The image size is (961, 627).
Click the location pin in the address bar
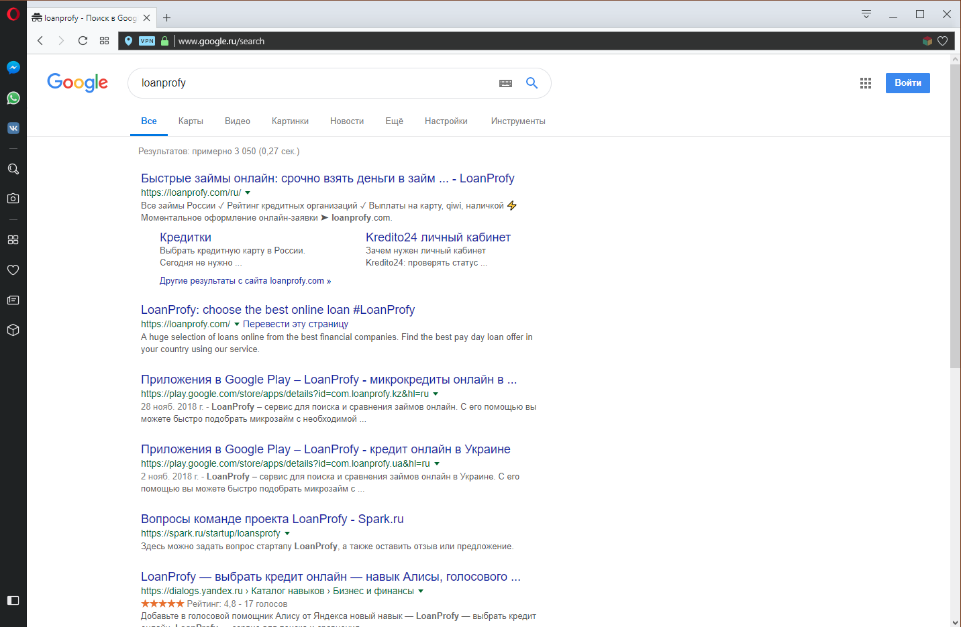[129, 41]
